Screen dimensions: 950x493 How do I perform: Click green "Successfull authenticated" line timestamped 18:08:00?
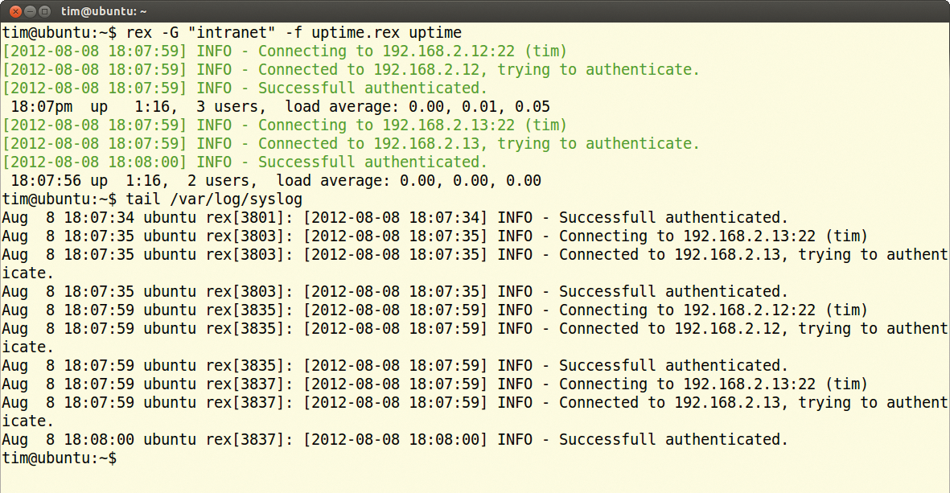click(245, 162)
